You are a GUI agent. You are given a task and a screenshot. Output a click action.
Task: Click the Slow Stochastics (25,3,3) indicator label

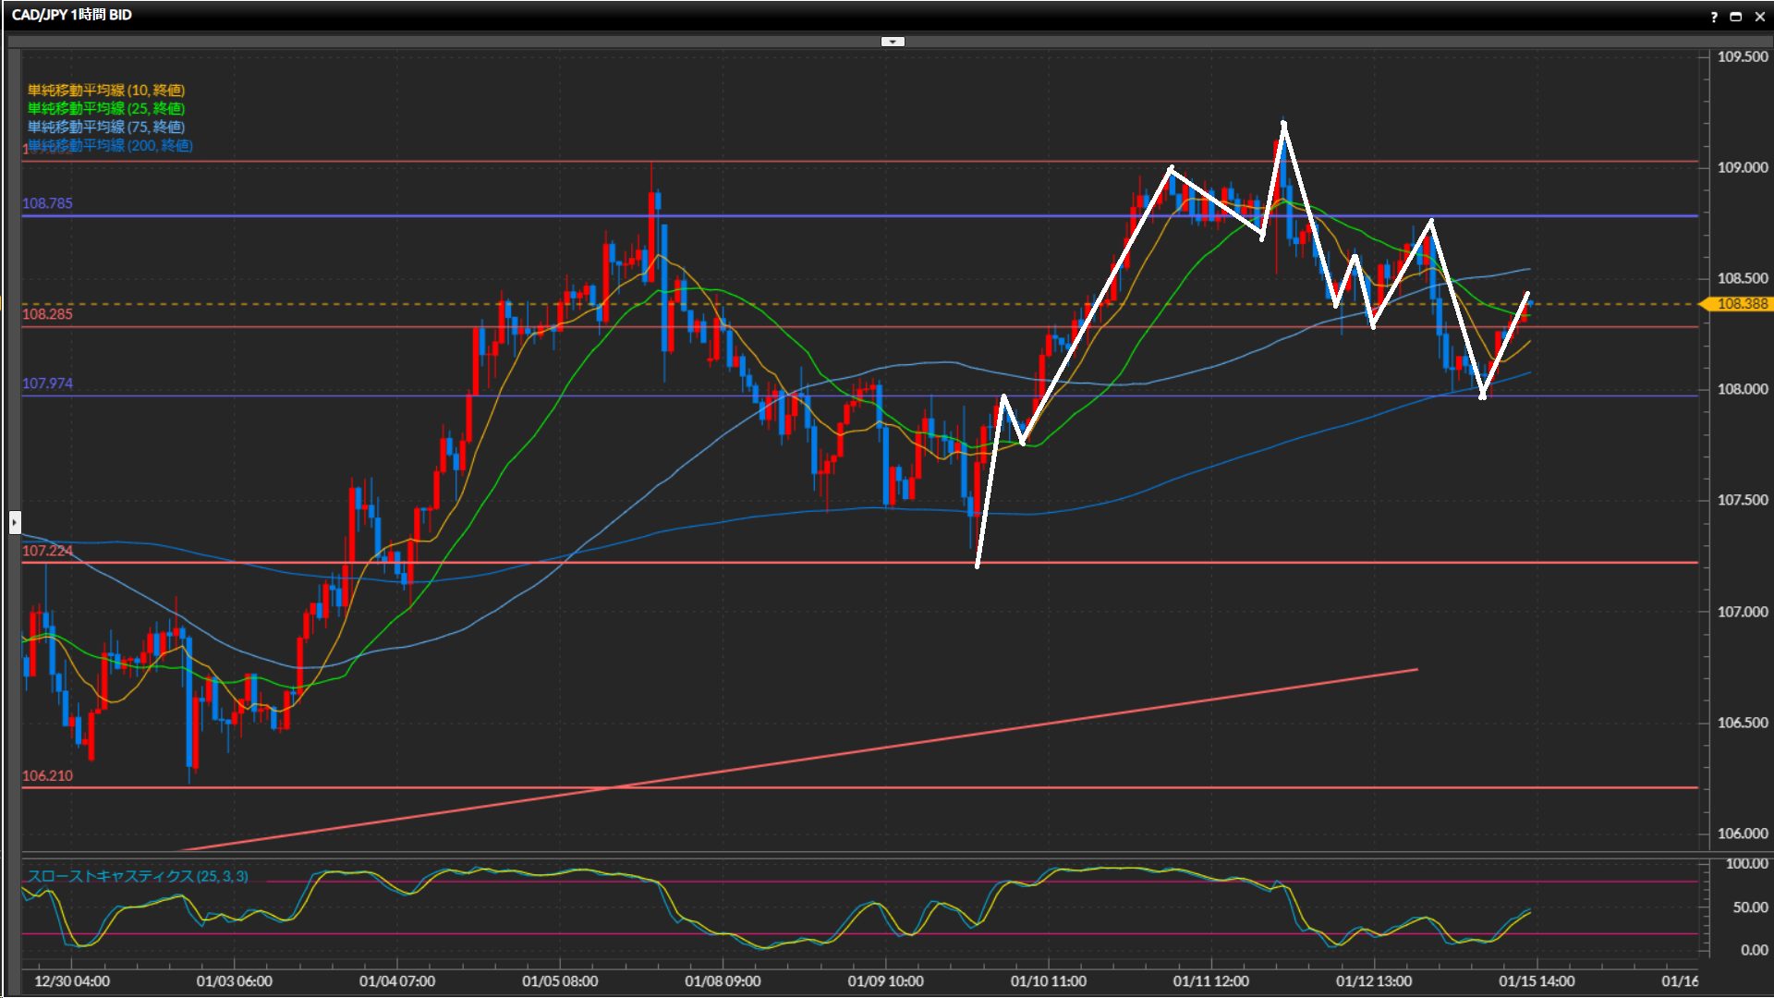click(138, 876)
